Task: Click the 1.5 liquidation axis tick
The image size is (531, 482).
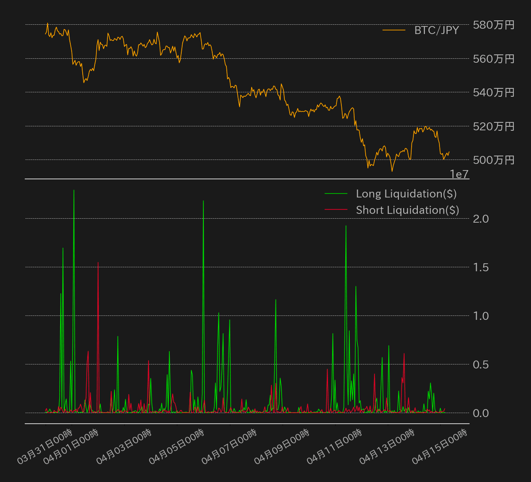Action: click(x=481, y=267)
